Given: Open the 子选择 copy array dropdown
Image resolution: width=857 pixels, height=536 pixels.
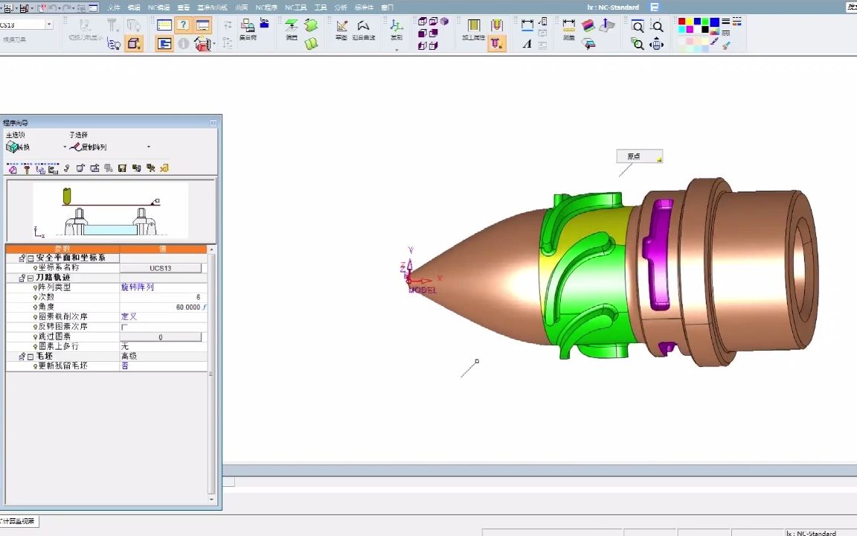Looking at the screenshot, I should point(148,147).
